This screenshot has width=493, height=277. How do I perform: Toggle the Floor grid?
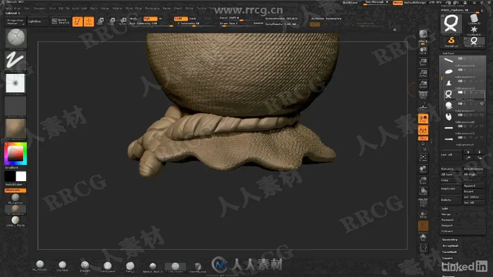(423, 107)
